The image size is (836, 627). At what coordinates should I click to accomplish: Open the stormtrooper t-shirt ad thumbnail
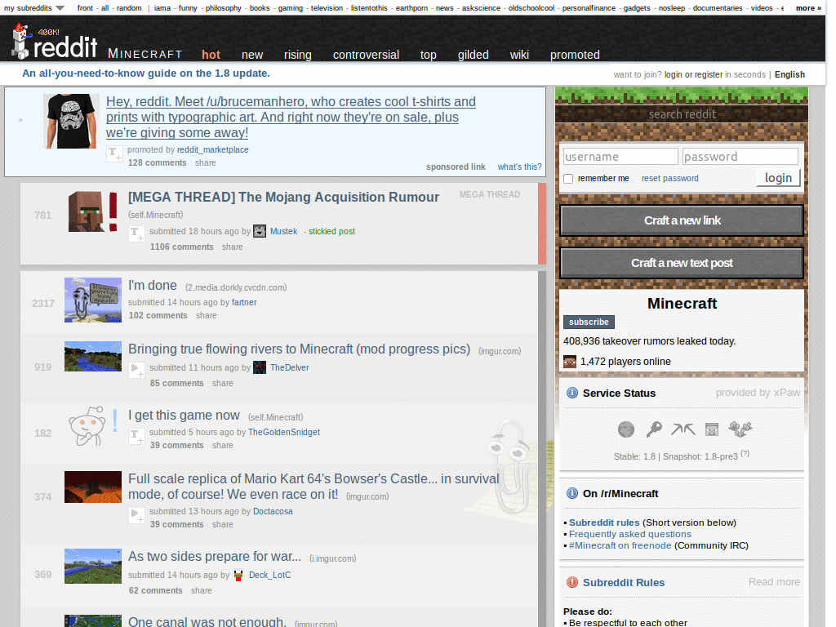point(72,121)
